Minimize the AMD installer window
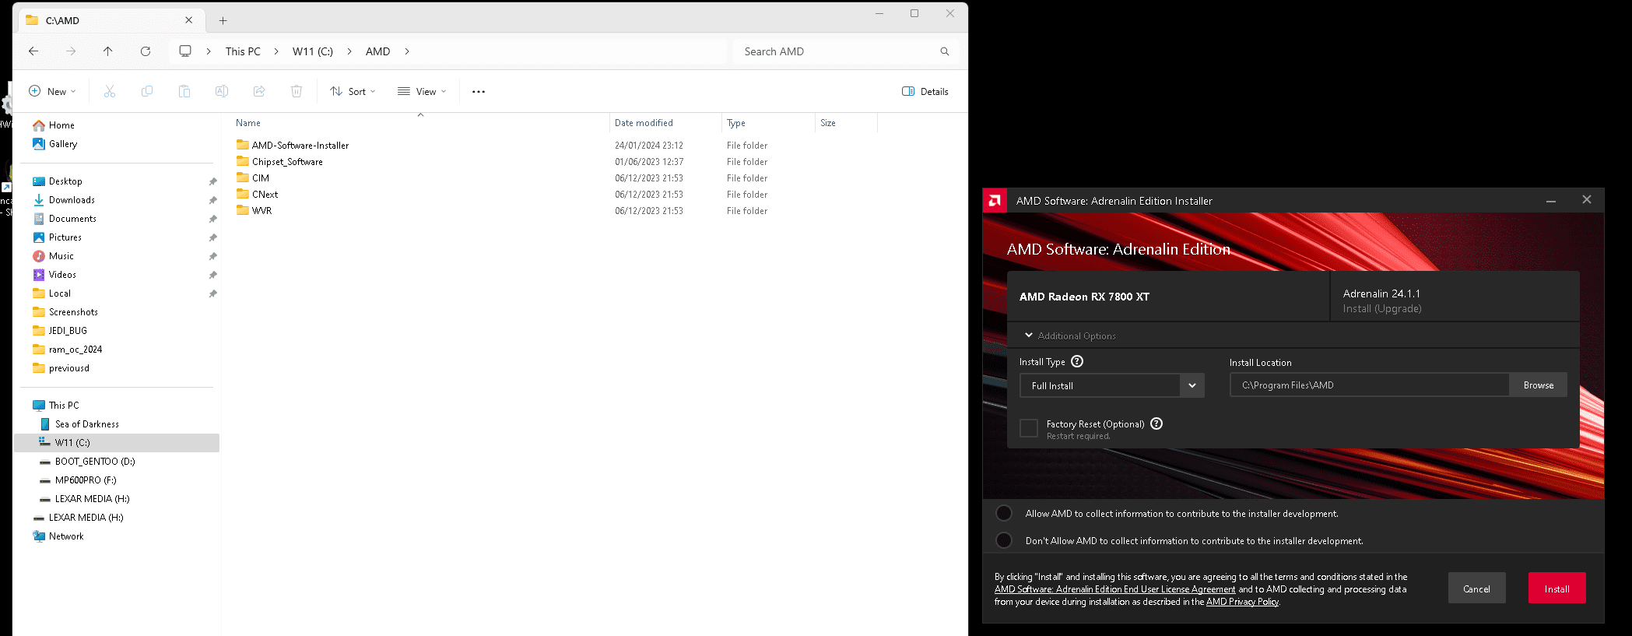This screenshot has width=1632, height=636. (x=1551, y=201)
